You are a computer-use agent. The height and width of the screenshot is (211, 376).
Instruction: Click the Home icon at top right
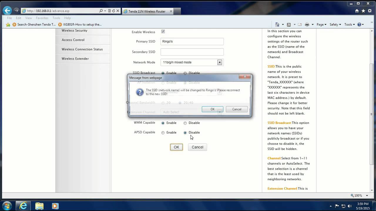357,11
